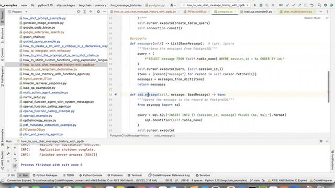
Task: Open the Python Packages tool window
Action: pos(45,175)
